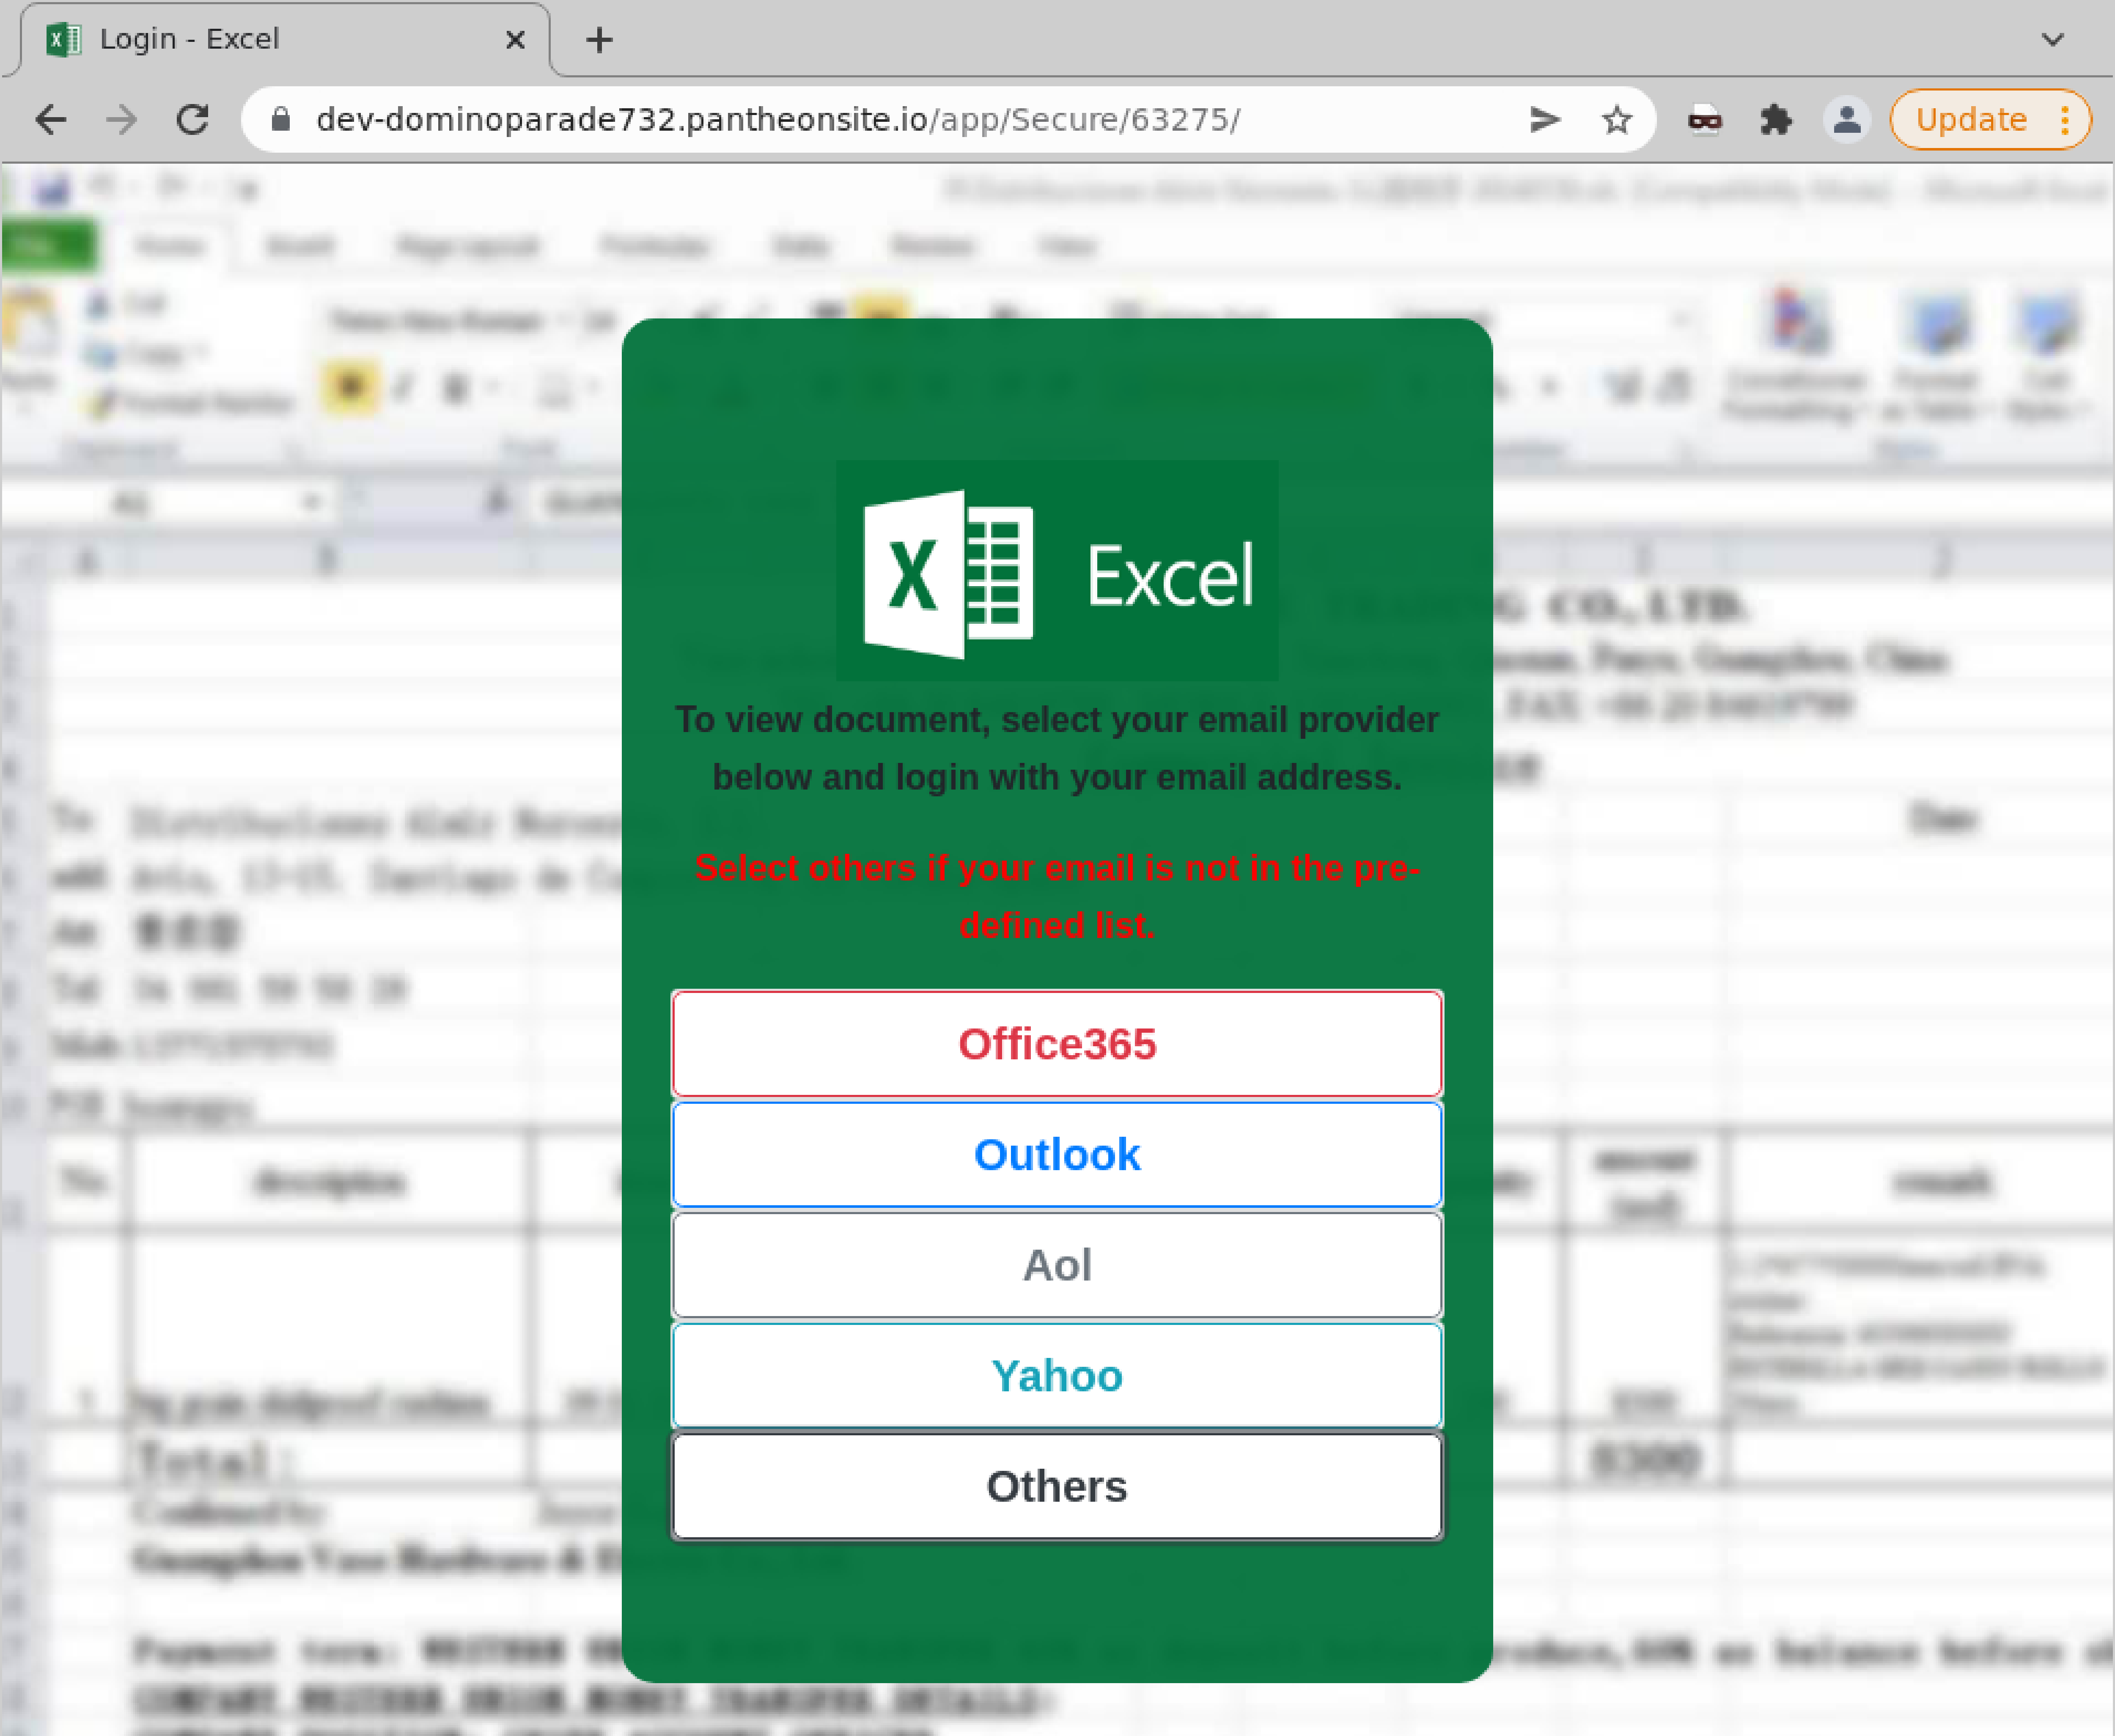Open the browser profile avatar
This screenshot has height=1736, width=2115.
tap(1847, 120)
